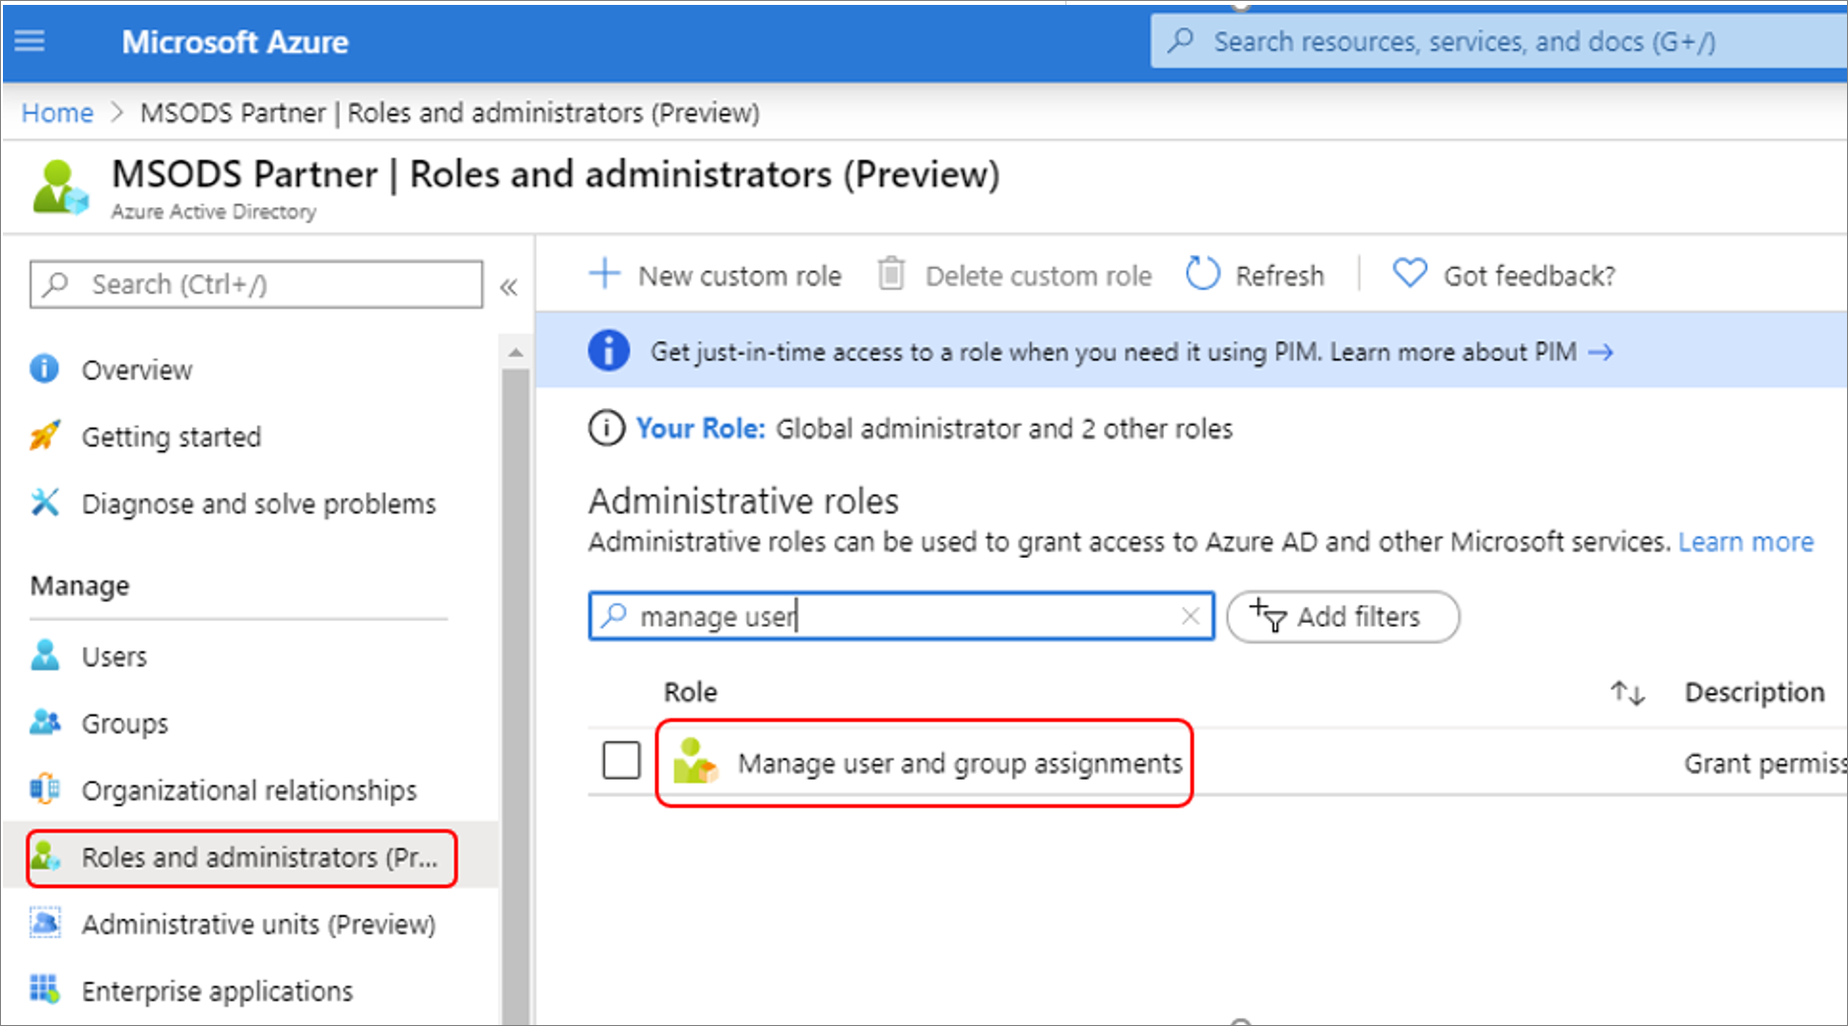This screenshot has width=1848, height=1026.
Task: Open Overview in the sidebar
Action: pos(137,371)
